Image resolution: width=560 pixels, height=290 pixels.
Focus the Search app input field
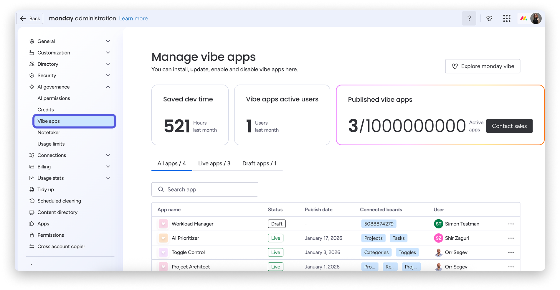click(x=205, y=190)
